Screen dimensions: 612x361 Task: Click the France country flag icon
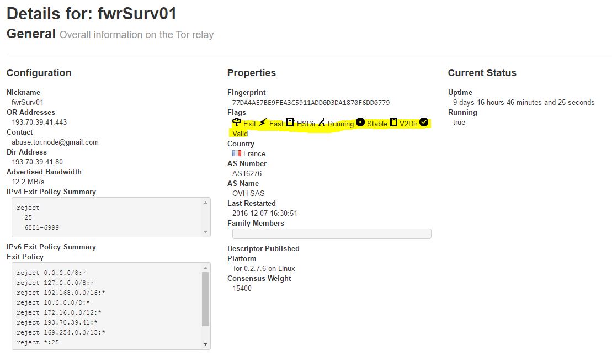pos(237,153)
